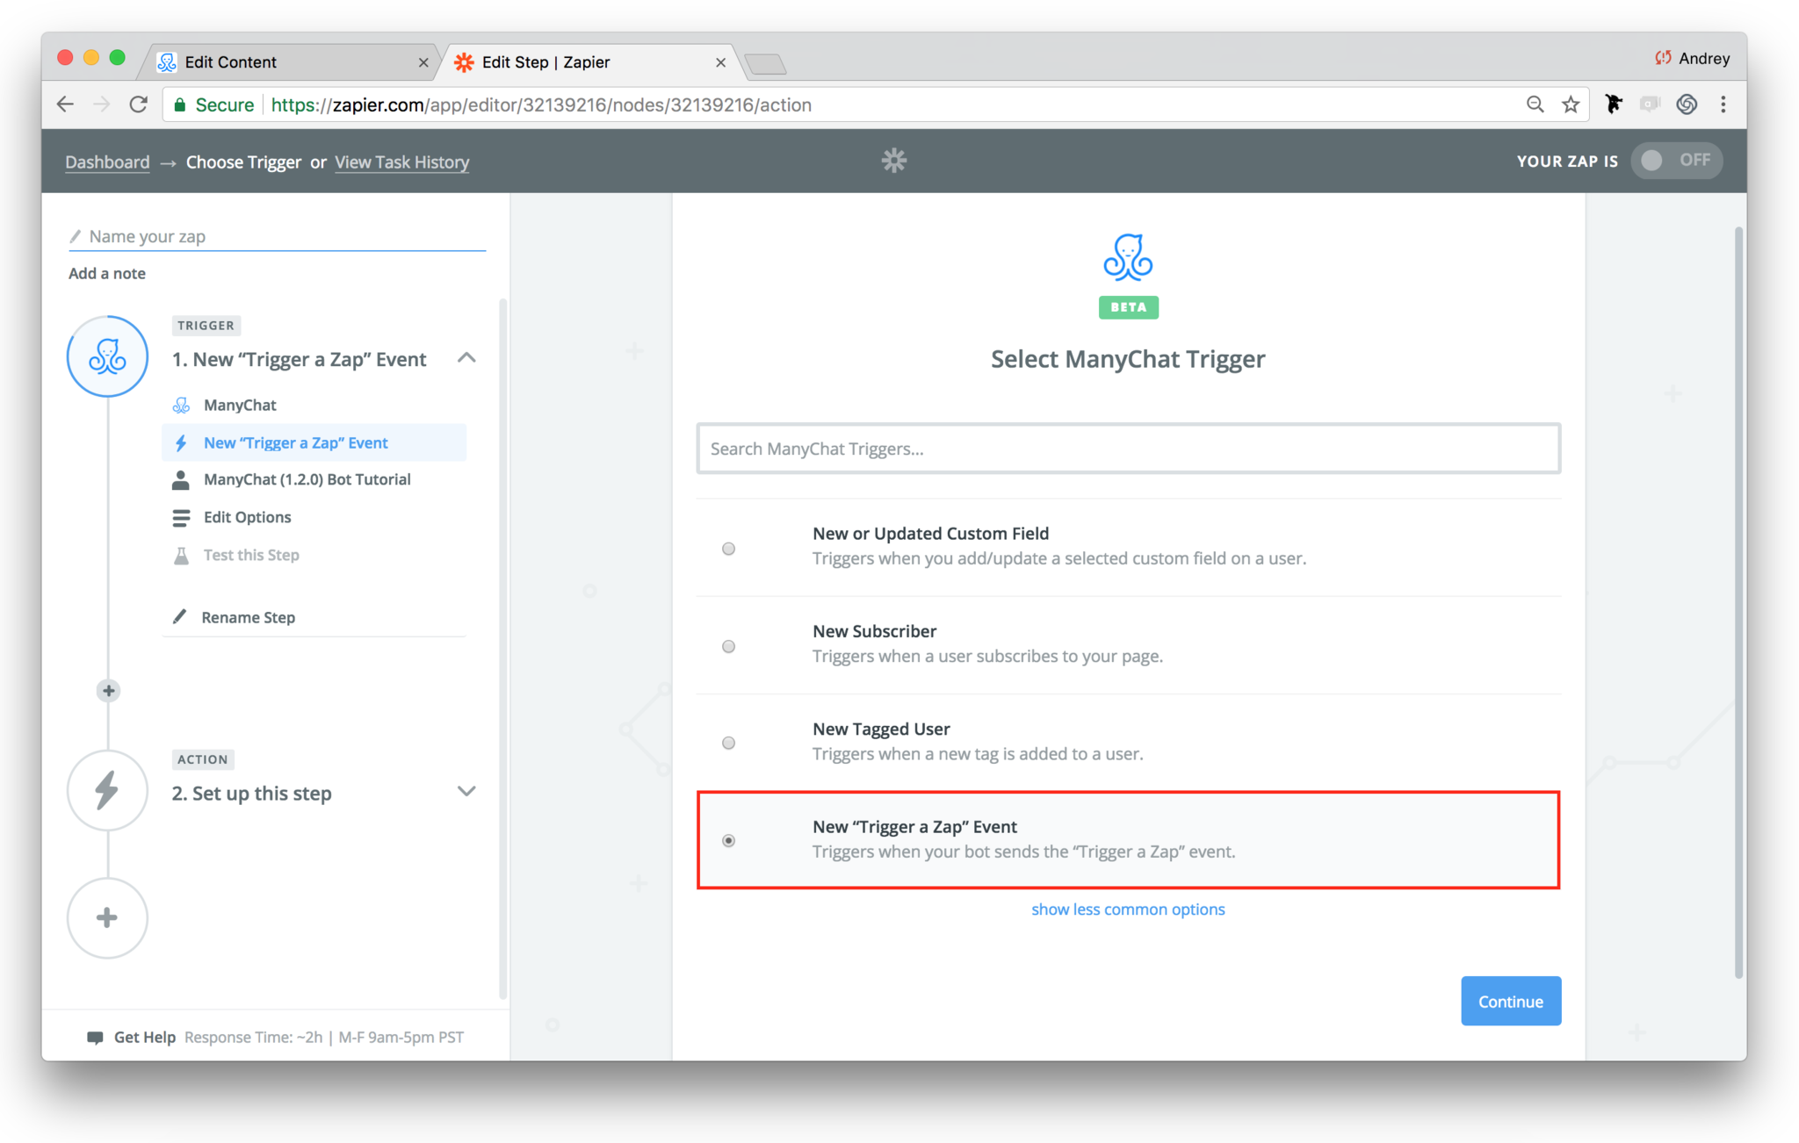Click the blue Continue button
The height and width of the screenshot is (1143, 1799).
tap(1511, 1001)
